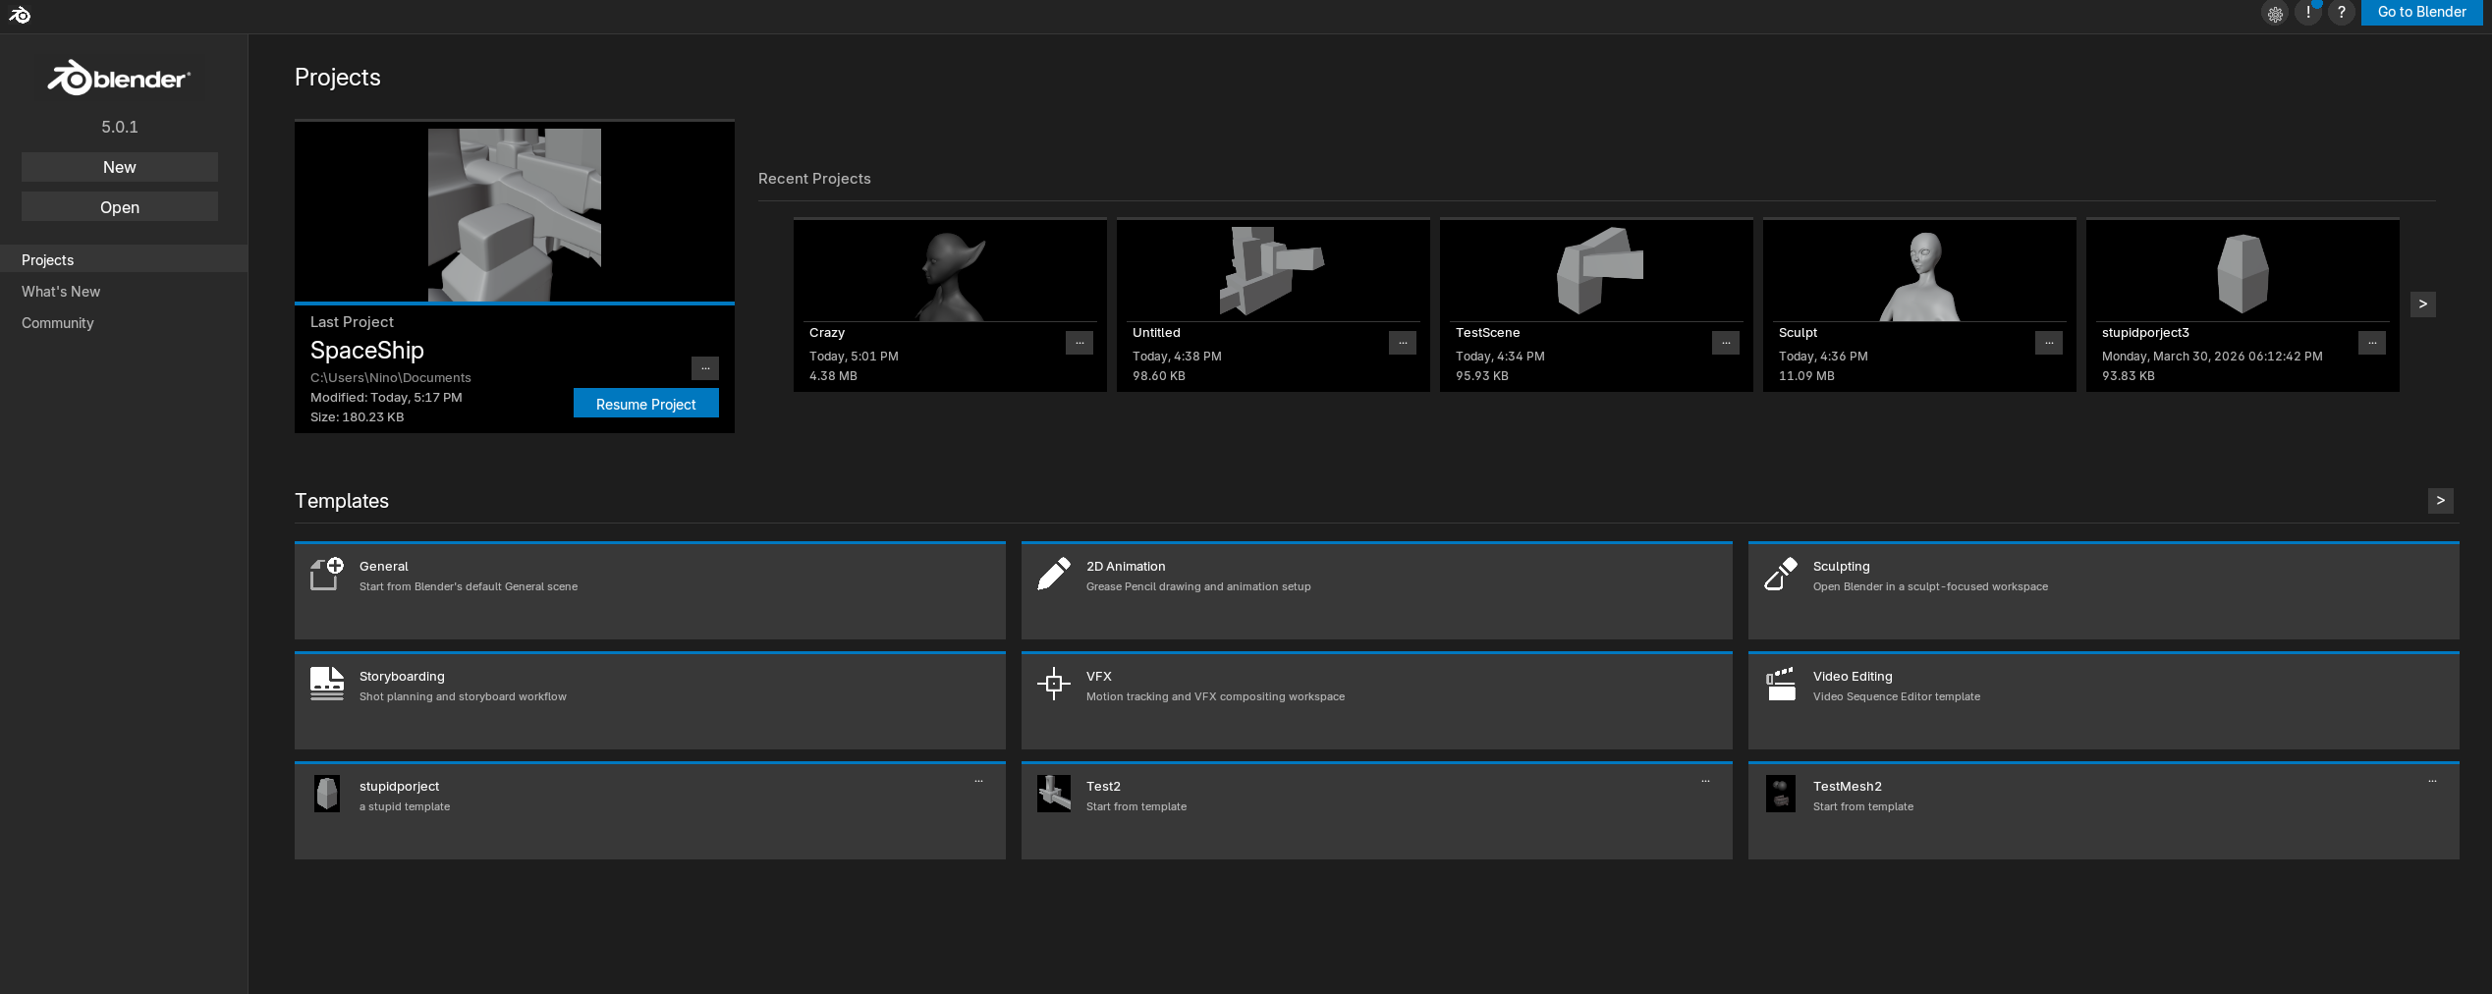This screenshot has width=2492, height=994.
Task: Click the version number 5.0.1
Action: [x=120, y=127]
